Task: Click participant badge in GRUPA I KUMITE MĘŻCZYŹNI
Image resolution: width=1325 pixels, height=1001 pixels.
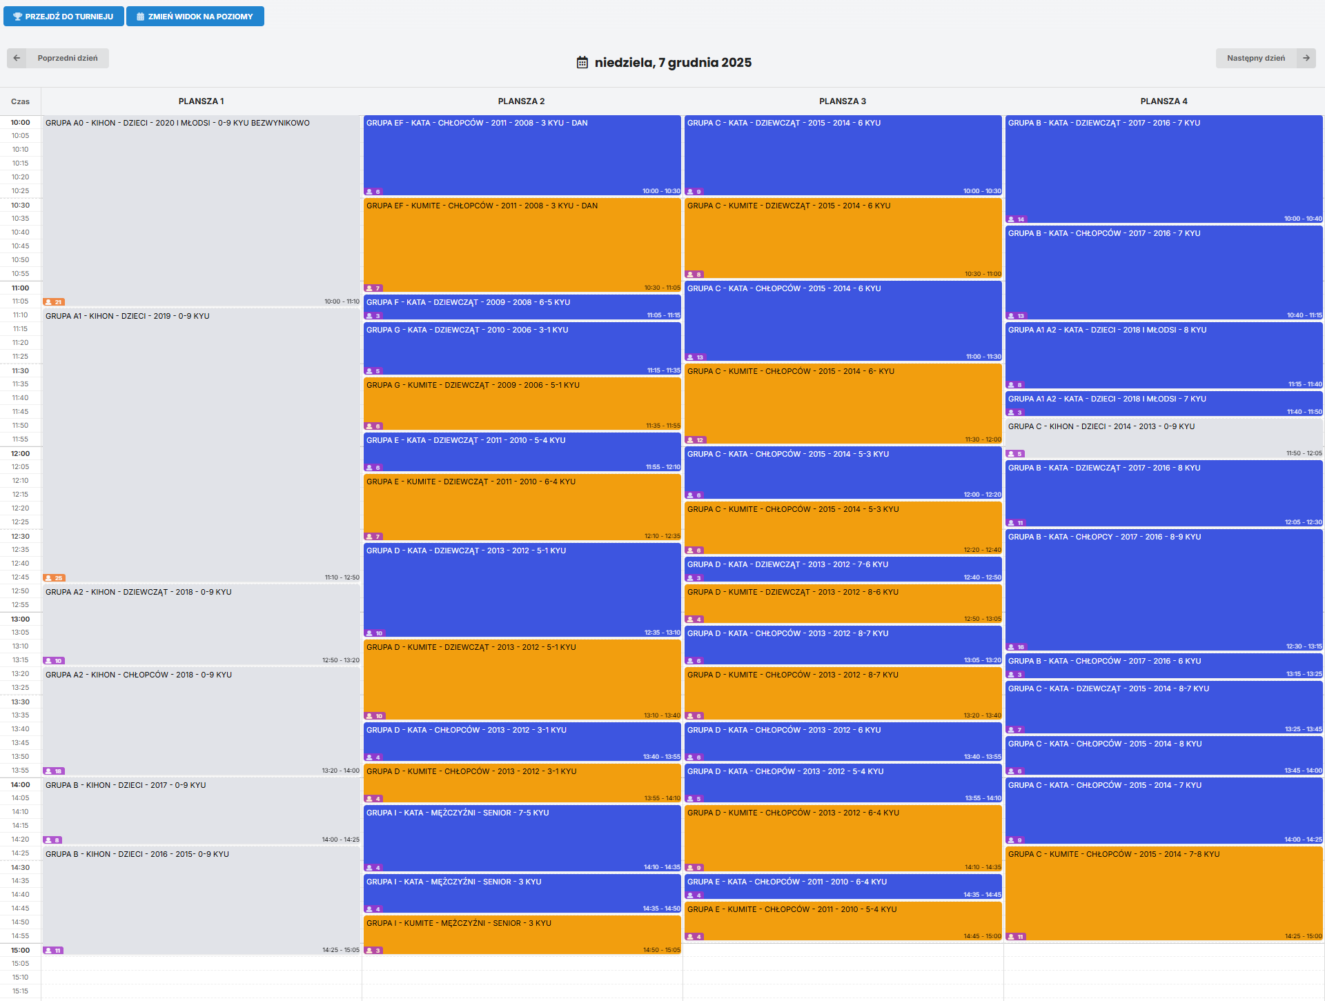Action: click(x=373, y=951)
